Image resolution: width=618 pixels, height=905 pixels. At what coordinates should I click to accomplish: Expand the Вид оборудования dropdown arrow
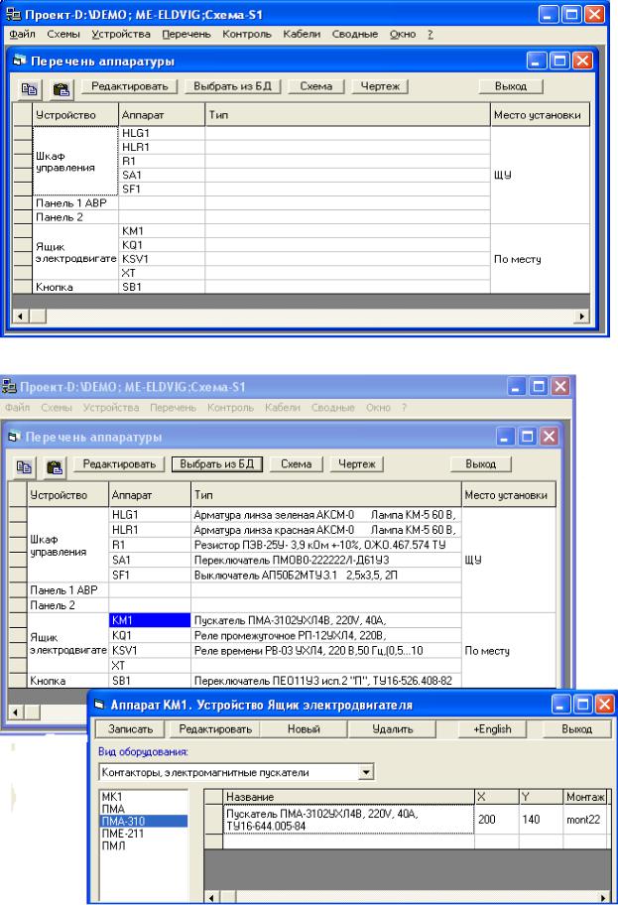366,772
